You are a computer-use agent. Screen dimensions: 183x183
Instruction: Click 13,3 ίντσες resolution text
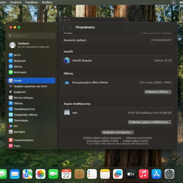155,82
